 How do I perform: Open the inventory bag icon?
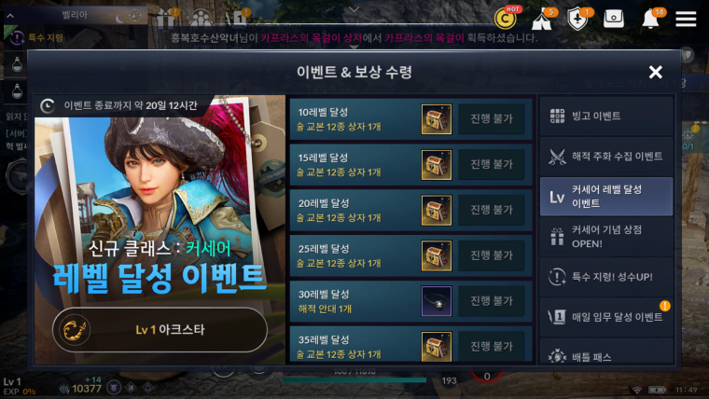coord(614,19)
